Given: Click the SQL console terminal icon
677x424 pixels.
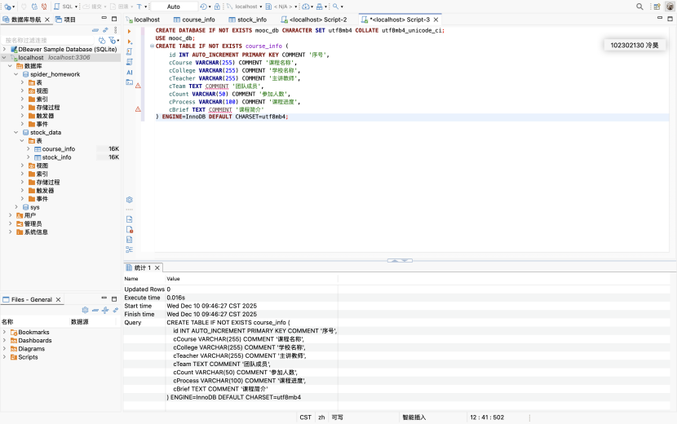Looking at the screenshot, I should tap(130, 82).
